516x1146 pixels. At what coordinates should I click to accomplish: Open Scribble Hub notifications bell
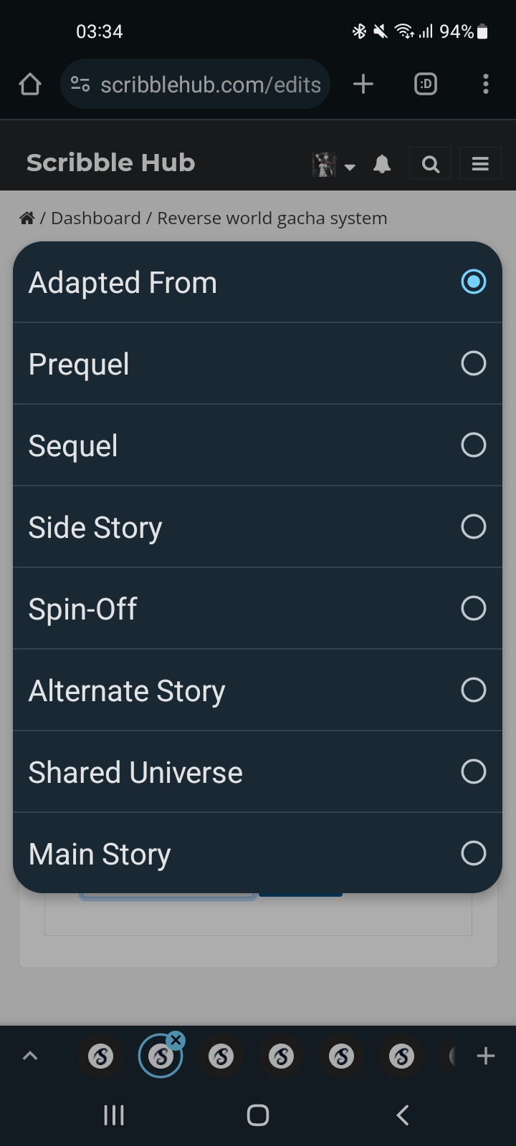coord(382,165)
